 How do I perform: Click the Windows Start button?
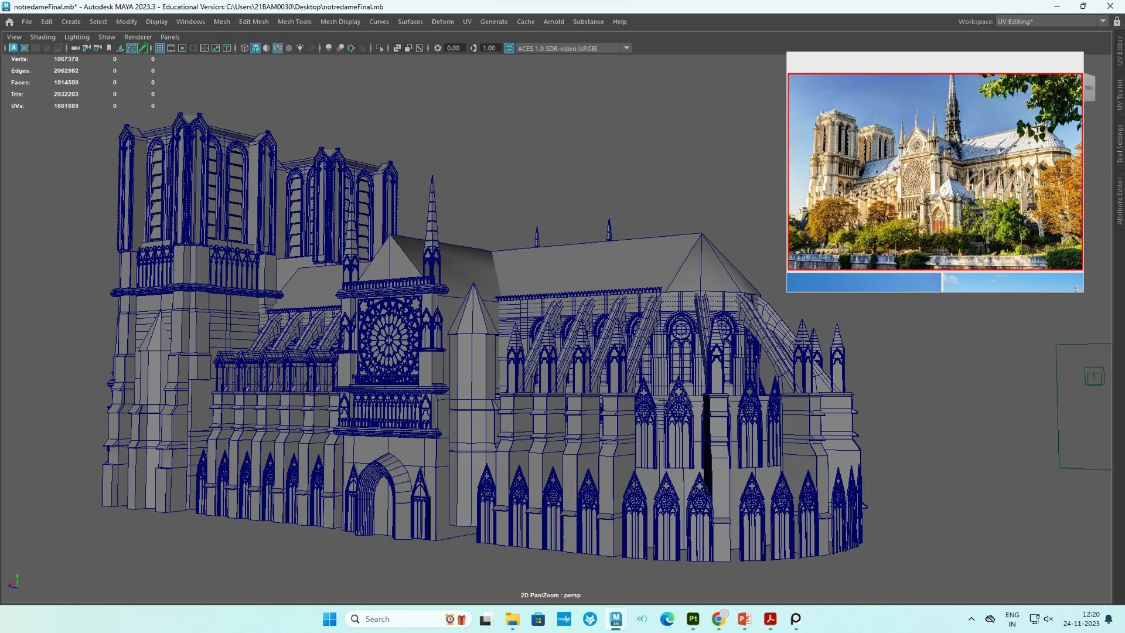tap(329, 619)
